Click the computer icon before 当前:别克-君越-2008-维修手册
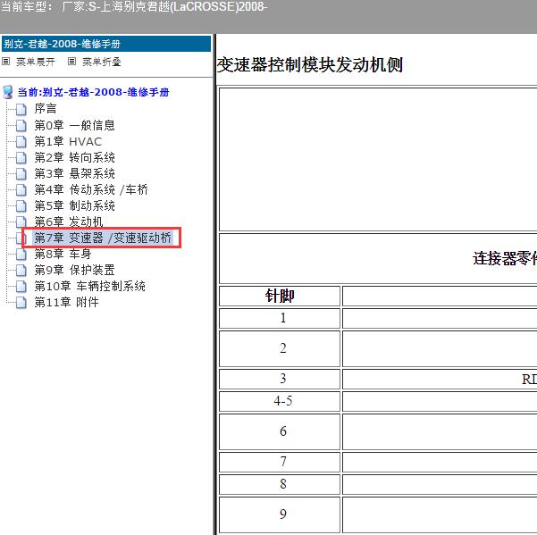Screen dimensions: 537x535 [x=7, y=92]
